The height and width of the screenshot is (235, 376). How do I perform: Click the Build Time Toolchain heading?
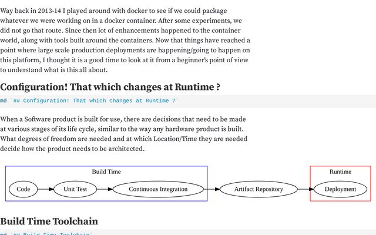(49, 221)
